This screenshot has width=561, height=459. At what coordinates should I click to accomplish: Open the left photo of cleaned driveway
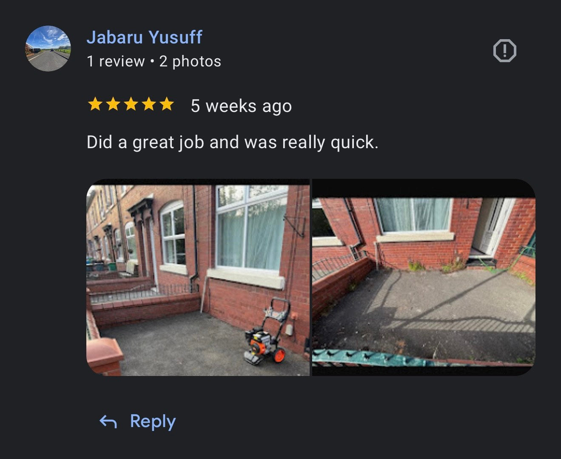pyautogui.click(x=198, y=277)
